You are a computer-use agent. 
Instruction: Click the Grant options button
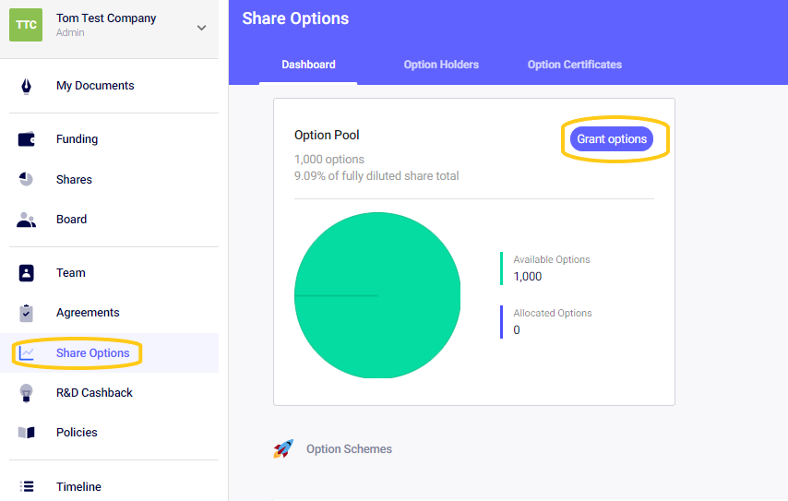[612, 139]
